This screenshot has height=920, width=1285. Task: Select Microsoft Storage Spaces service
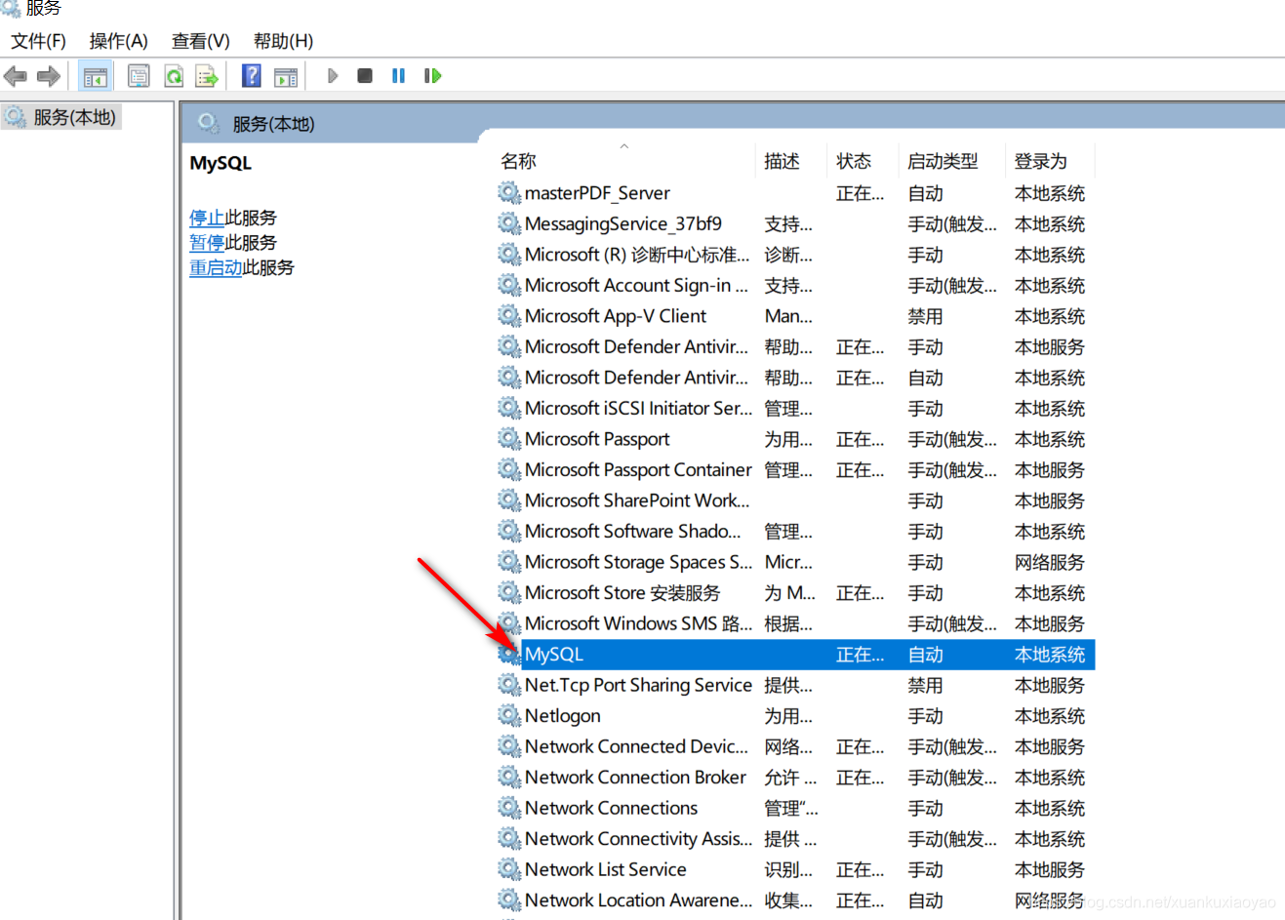pyautogui.click(x=638, y=562)
